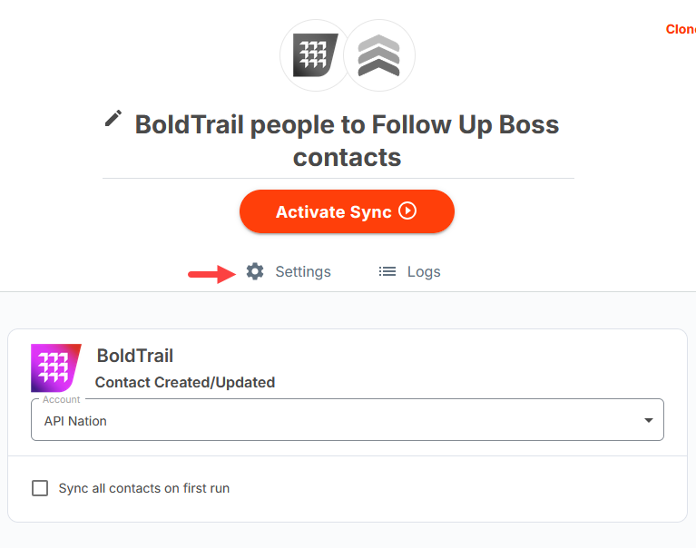696x548 pixels.
Task: Click the Logs list icon
Action: click(x=387, y=271)
